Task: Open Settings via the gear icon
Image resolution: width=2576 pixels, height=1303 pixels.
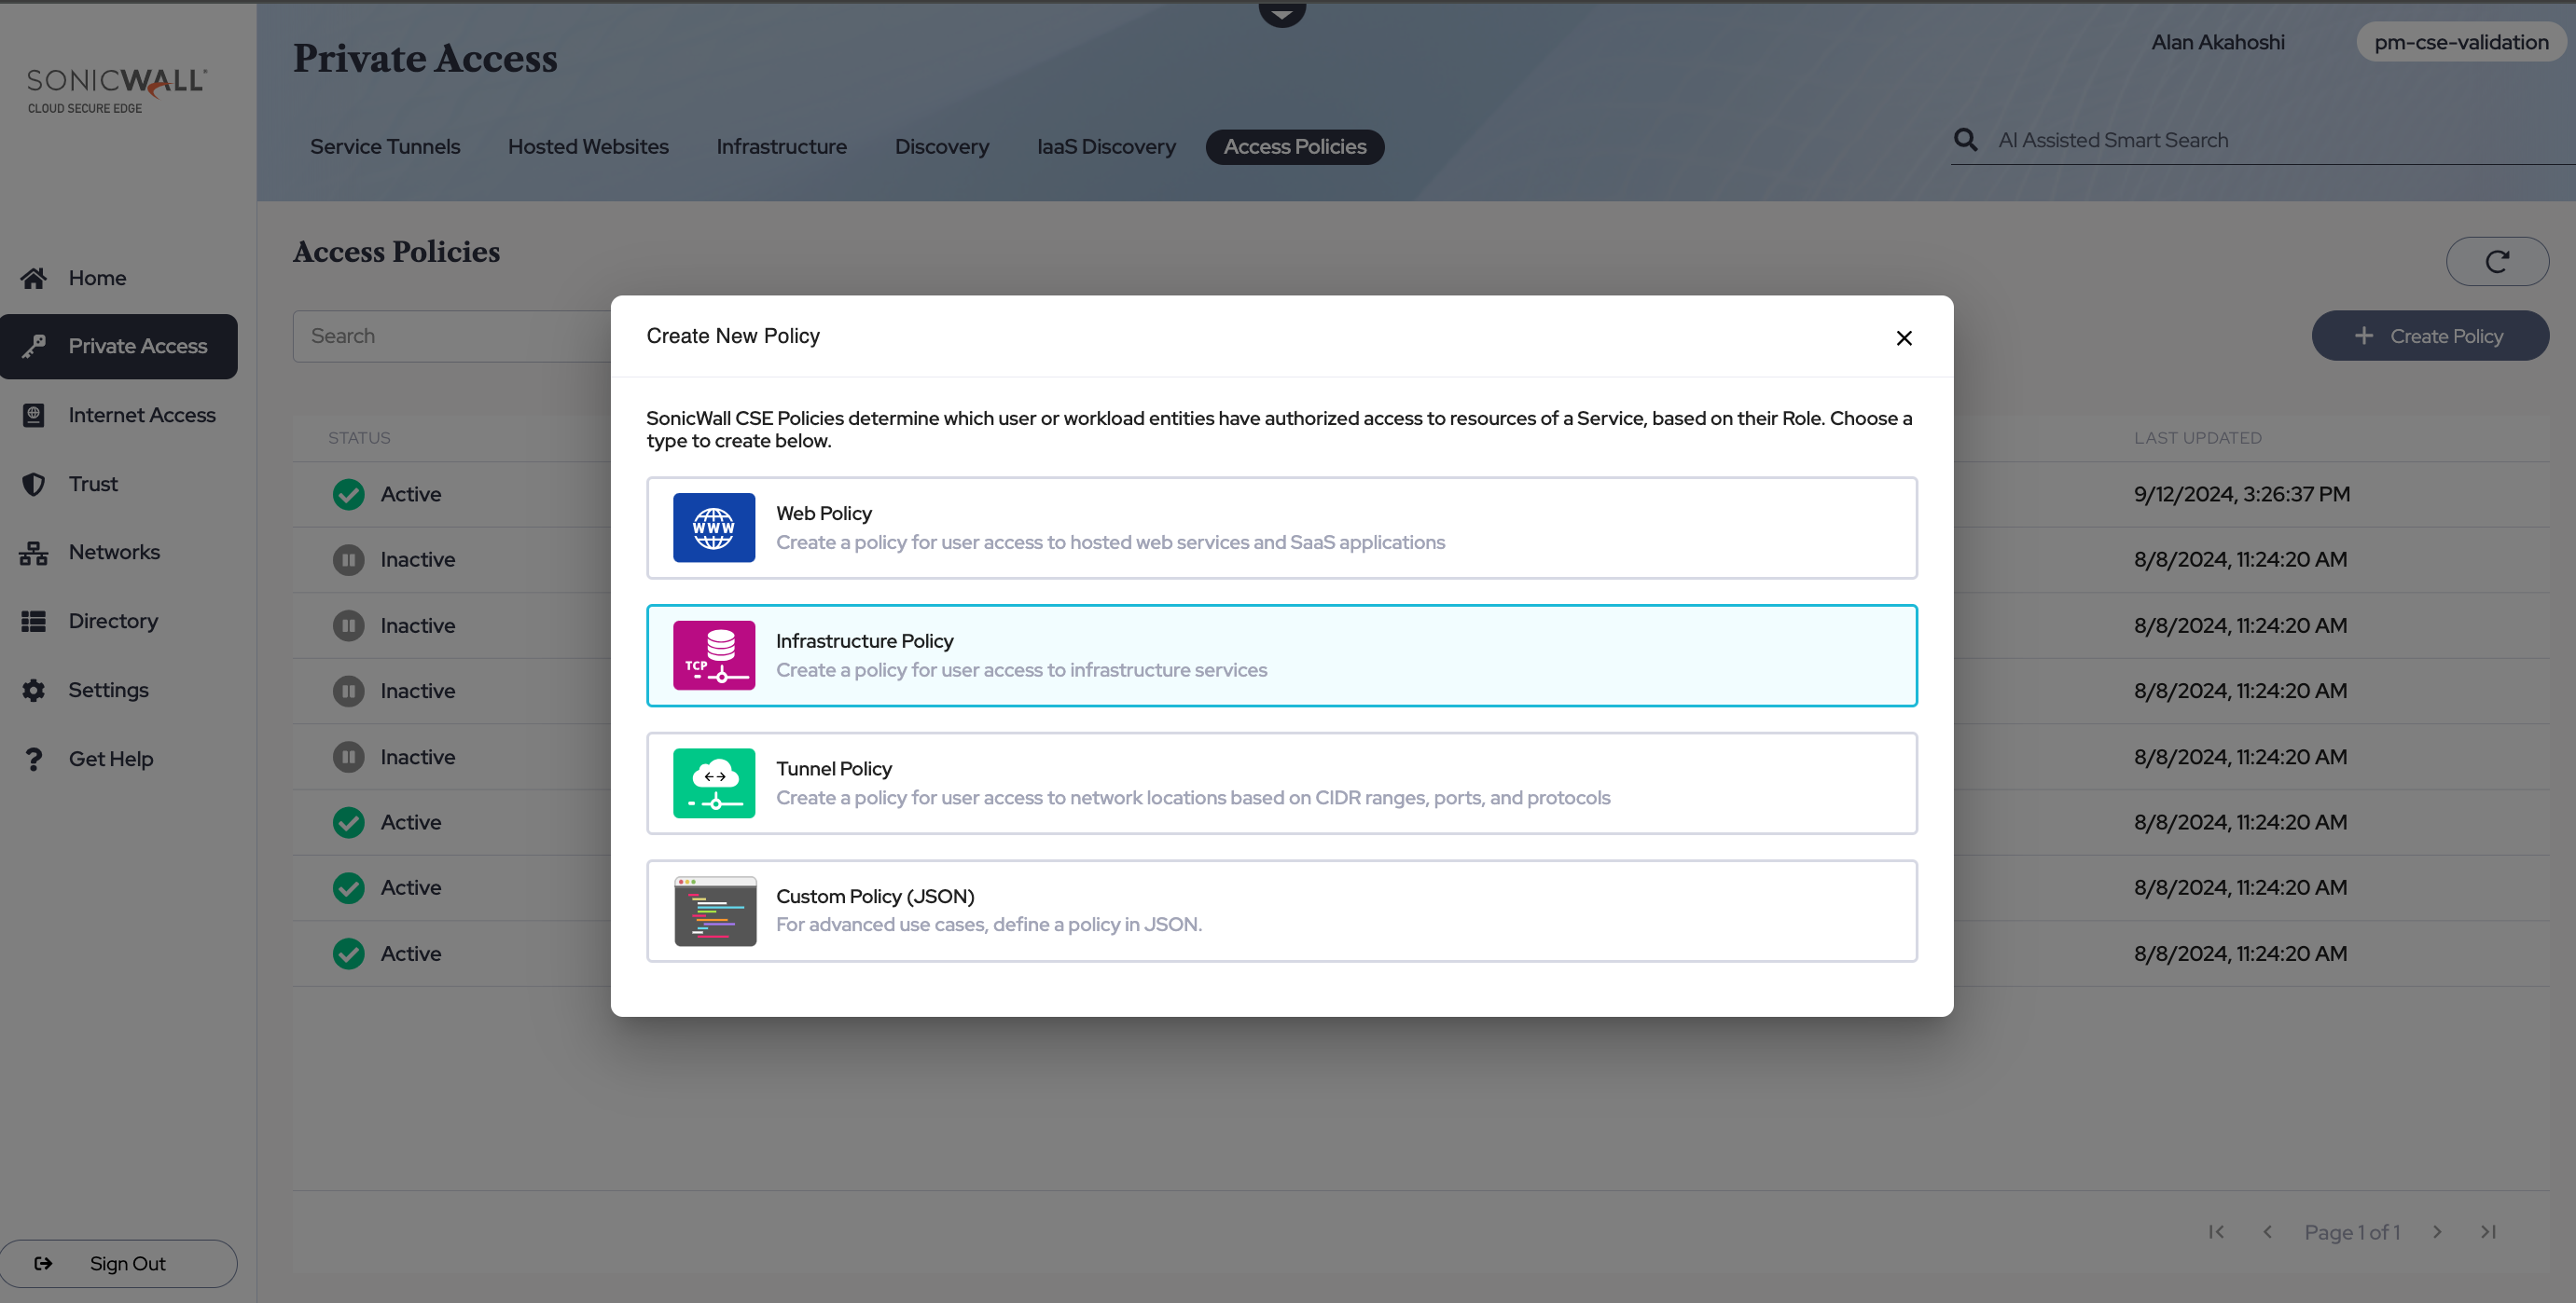Action: (34, 690)
